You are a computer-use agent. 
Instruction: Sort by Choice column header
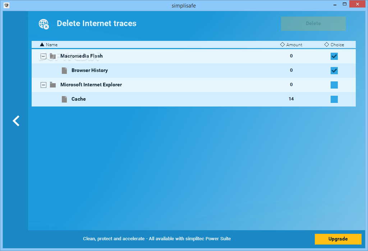(334, 44)
